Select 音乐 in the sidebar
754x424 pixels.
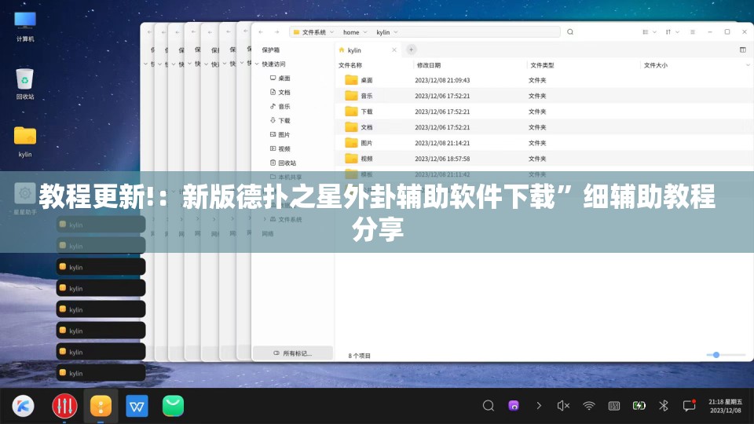pyautogui.click(x=280, y=106)
